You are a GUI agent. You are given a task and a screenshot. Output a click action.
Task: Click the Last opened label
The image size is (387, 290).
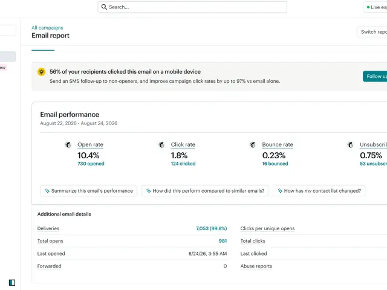(x=51, y=254)
